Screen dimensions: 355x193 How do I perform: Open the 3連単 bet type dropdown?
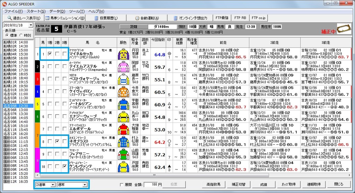[x=53, y=185]
